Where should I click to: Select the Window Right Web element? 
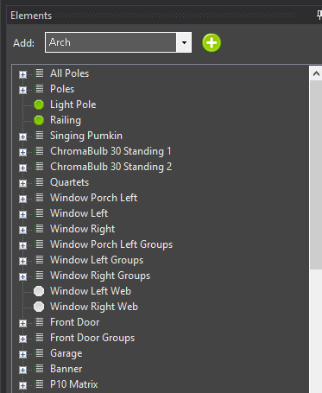[94, 307]
